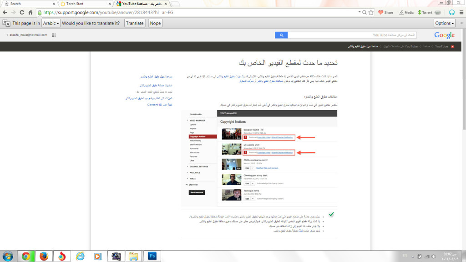The width and height of the screenshot is (466, 262).
Task: Click the Bangkok Market video thumbnail
Action: tap(232, 134)
